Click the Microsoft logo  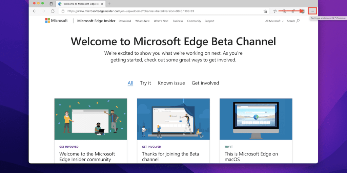point(57,21)
